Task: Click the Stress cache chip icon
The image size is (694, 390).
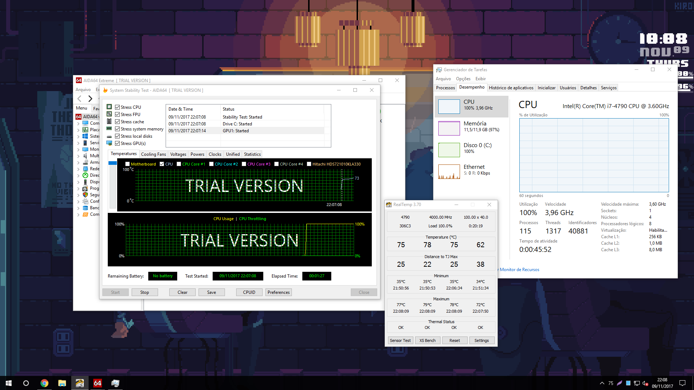Action: click(109, 121)
